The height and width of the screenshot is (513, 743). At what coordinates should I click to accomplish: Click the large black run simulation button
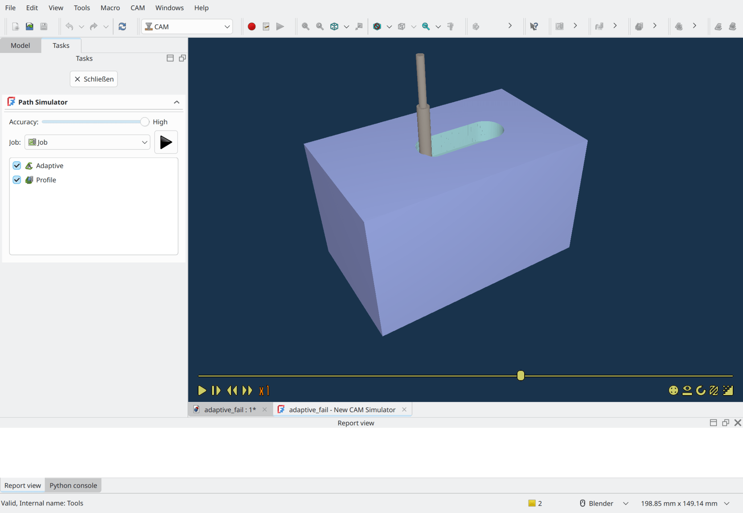click(166, 142)
